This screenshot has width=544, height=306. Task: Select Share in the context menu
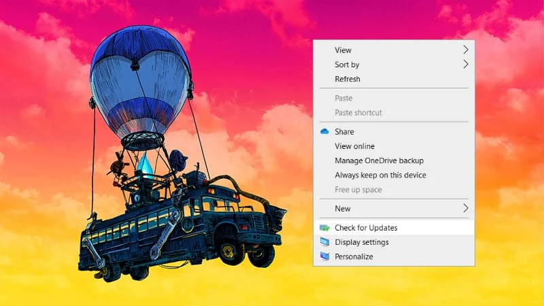coord(394,132)
